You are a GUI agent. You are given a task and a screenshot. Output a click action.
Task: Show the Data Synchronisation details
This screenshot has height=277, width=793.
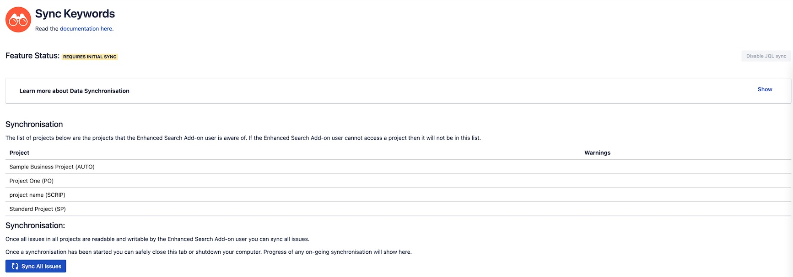tap(765, 89)
